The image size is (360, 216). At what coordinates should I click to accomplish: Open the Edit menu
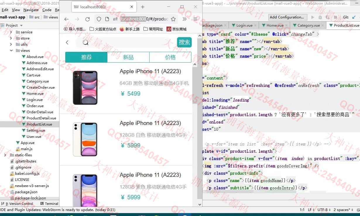pyautogui.click(x=5, y=10)
